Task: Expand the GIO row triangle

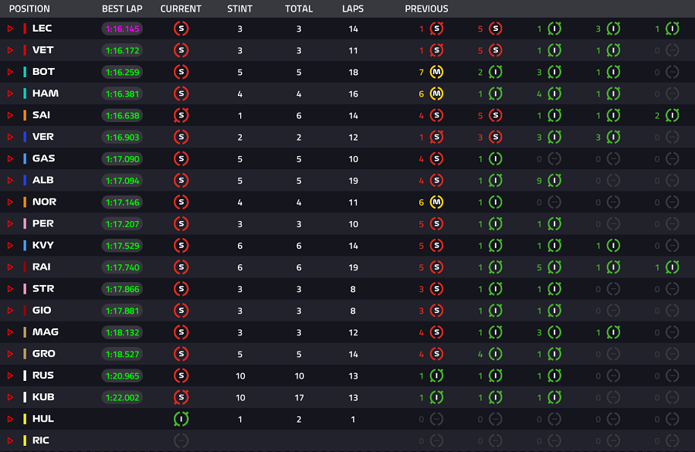Action: pyautogui.click(x=10, y=311)
